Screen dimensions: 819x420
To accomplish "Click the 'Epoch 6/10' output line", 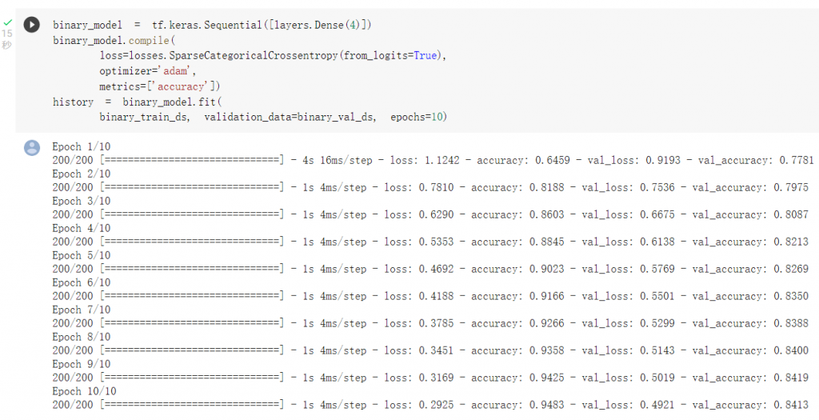I will click(x=82, y=282).
